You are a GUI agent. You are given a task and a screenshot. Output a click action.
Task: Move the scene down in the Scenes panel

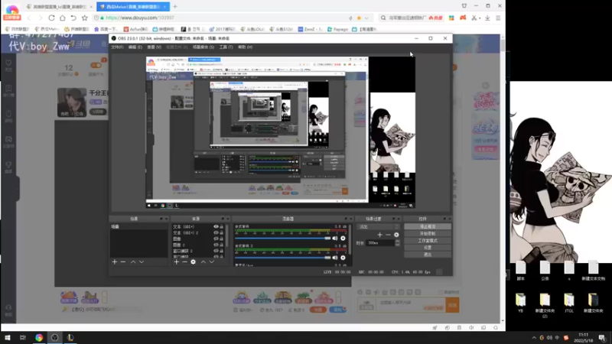142,261
